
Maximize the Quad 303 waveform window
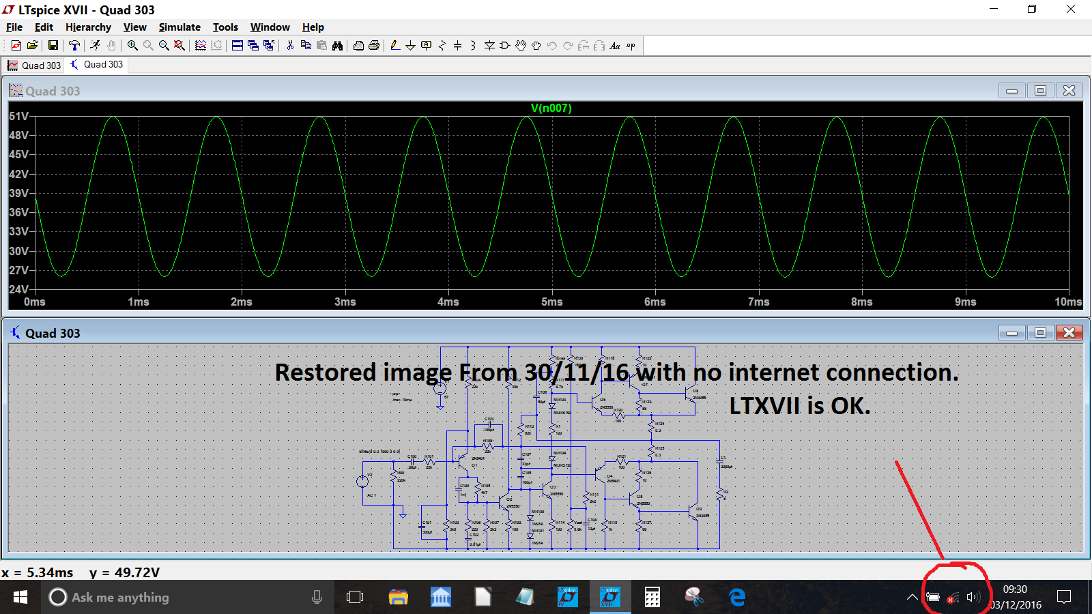point(1040,91)
